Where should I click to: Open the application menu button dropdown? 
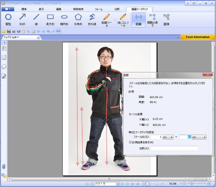(8, 9)
